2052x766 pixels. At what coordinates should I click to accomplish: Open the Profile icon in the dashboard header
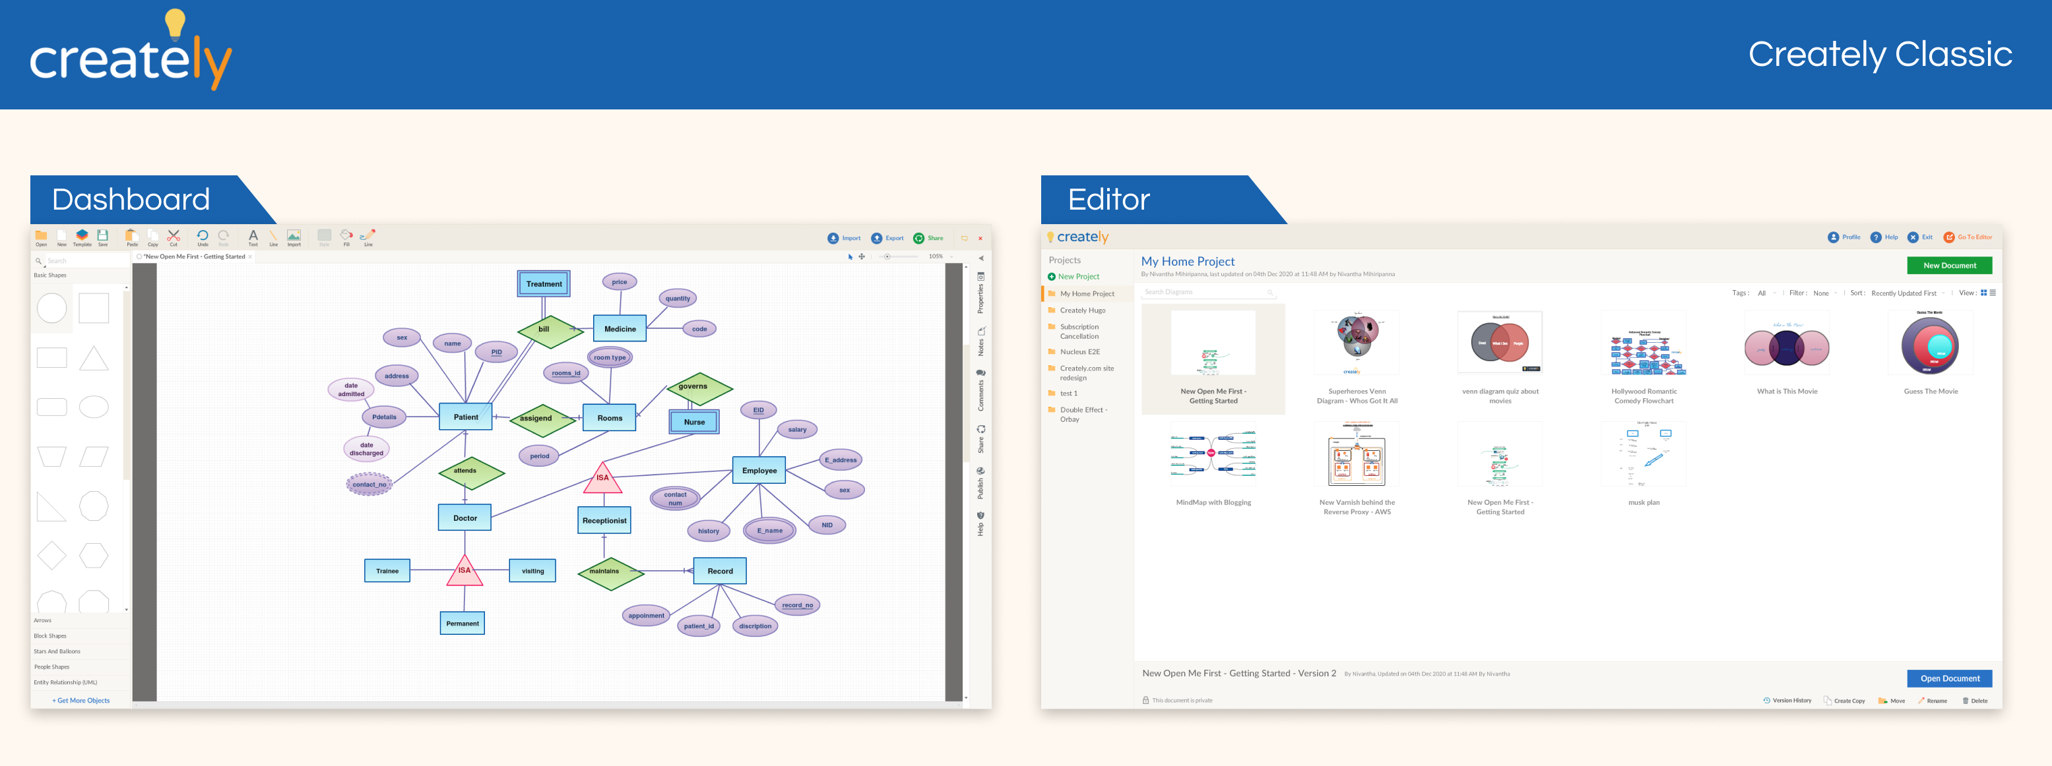[x=1833, y=237]
